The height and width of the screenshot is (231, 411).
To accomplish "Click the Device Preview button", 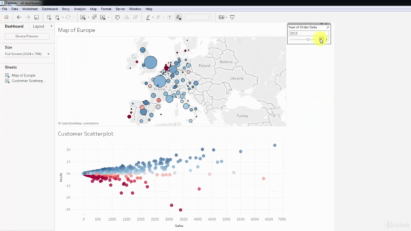I will pos(27,36).
